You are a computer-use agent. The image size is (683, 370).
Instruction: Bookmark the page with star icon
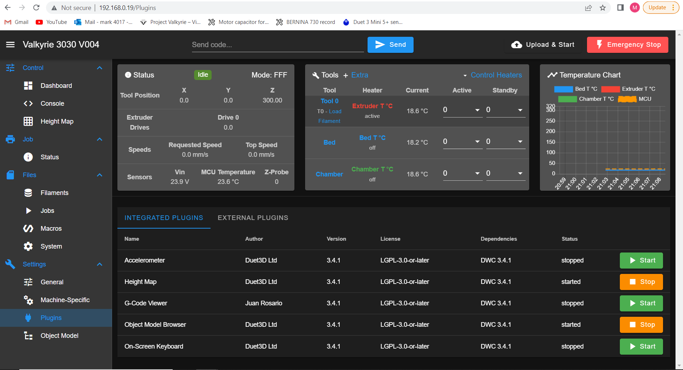point(603,8)
